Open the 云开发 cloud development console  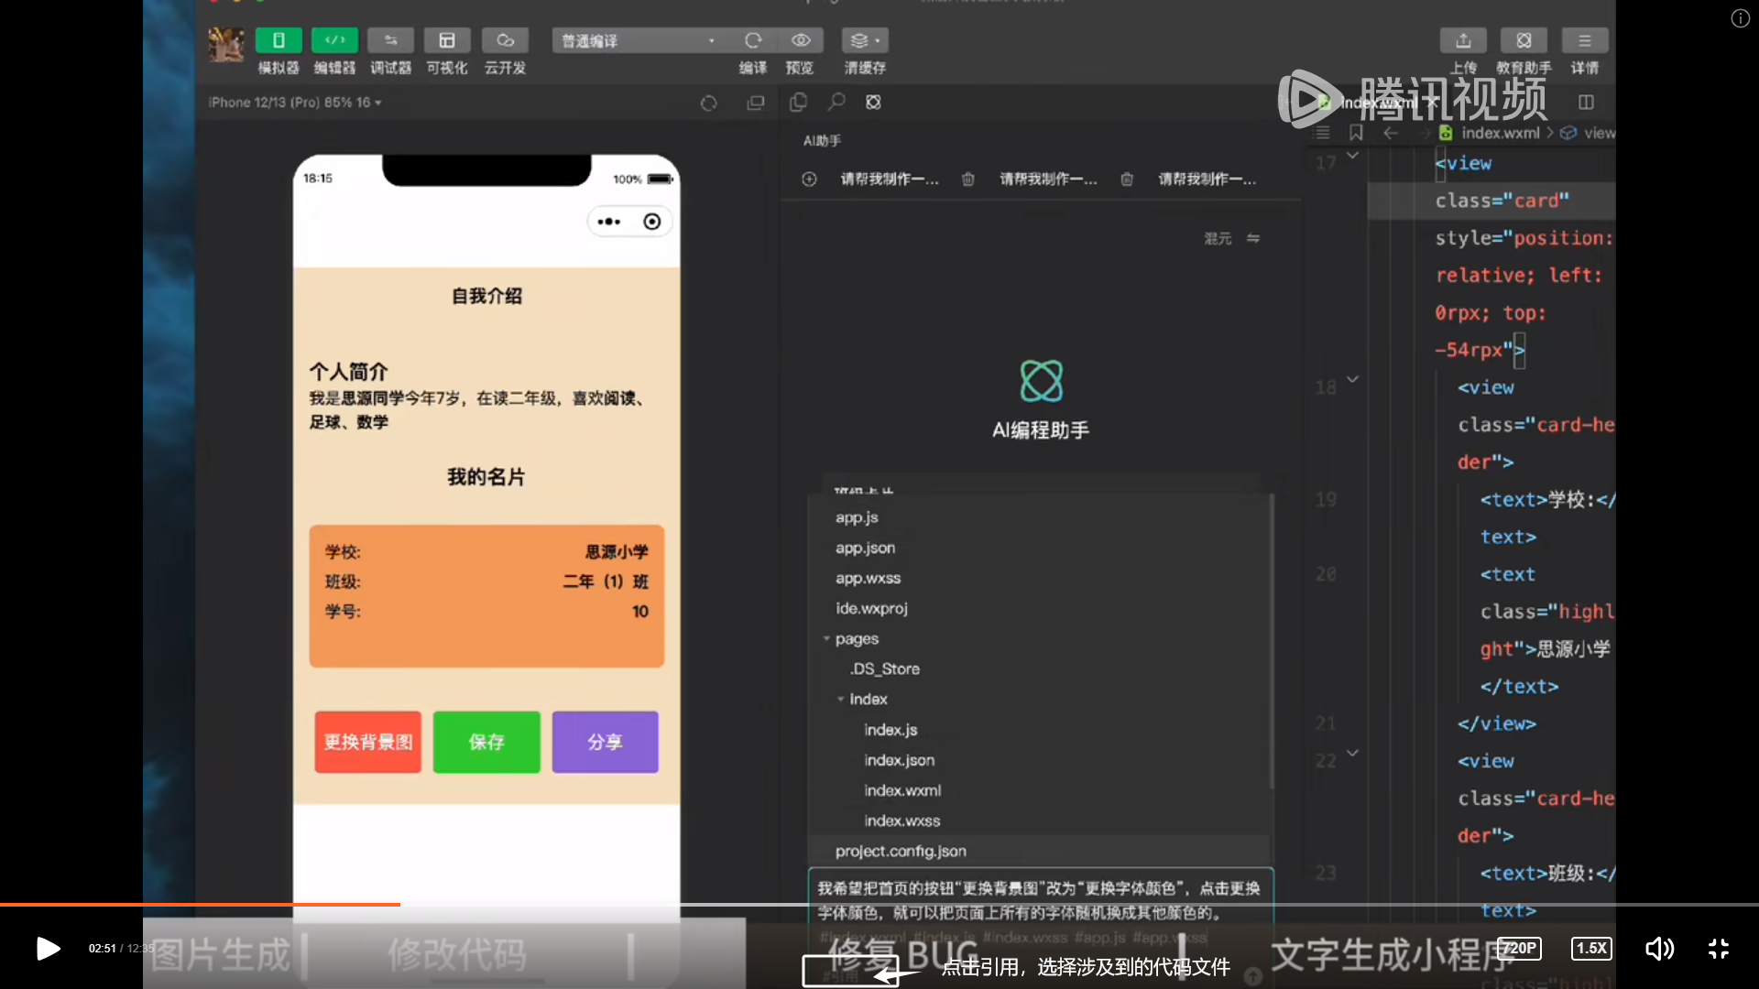pyautogui.click(x=505, y=40)
